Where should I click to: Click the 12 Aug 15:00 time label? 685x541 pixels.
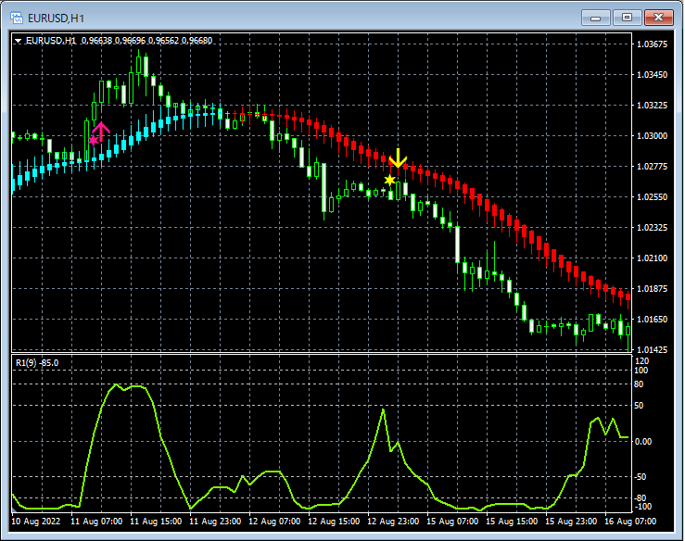click(334, 522)
